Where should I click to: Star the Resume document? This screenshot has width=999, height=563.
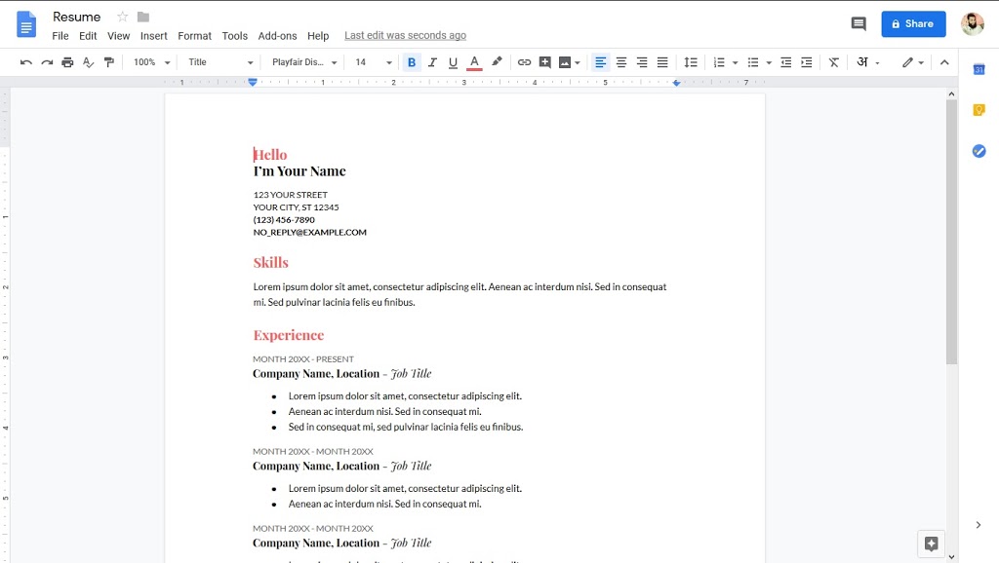(122, 18)
